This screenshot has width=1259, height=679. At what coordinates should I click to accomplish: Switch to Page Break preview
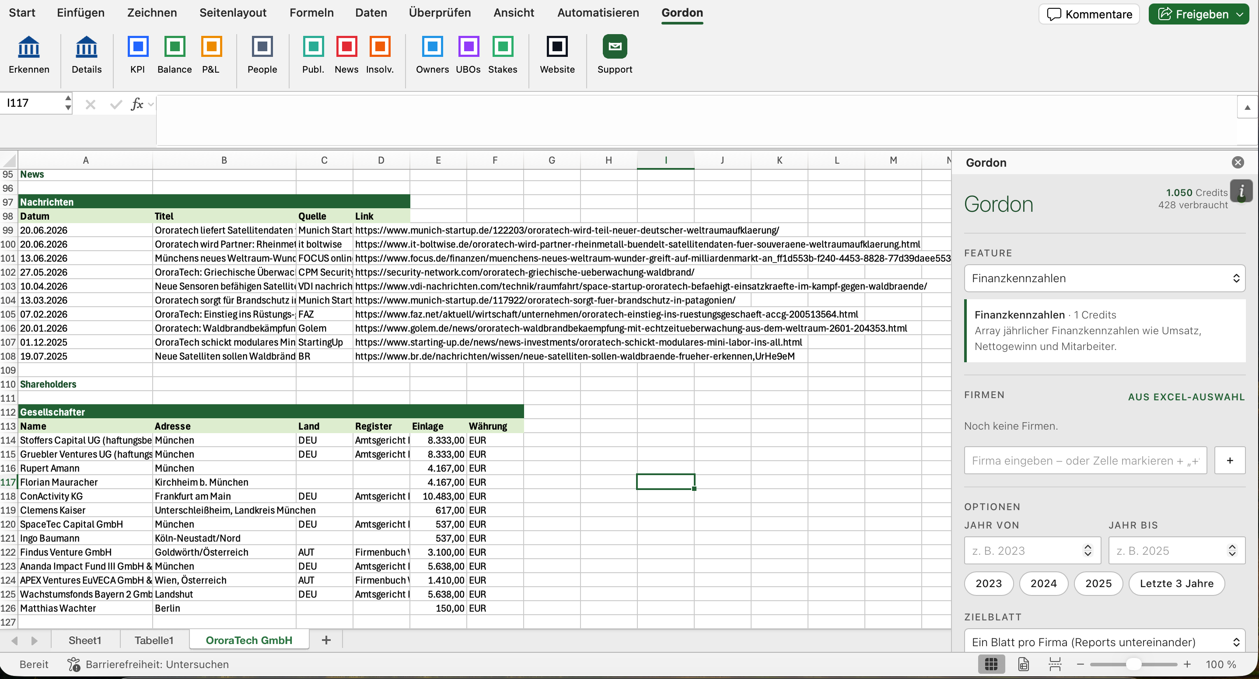pyautogui.click(x=1055, y=664)
